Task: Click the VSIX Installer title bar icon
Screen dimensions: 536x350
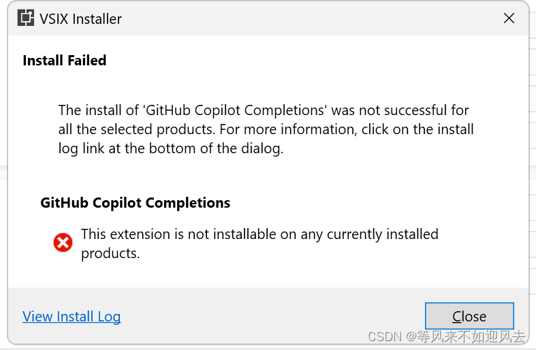Action: pos(26,18)
